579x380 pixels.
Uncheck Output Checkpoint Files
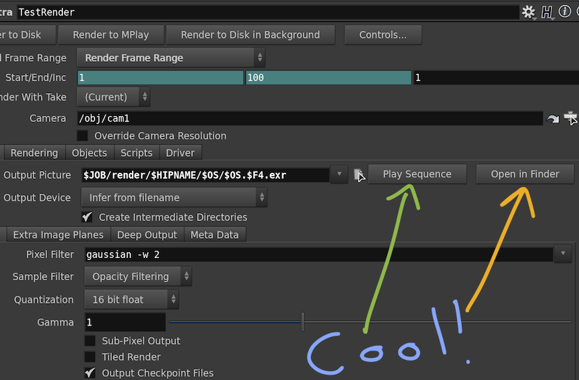(90, 373)
